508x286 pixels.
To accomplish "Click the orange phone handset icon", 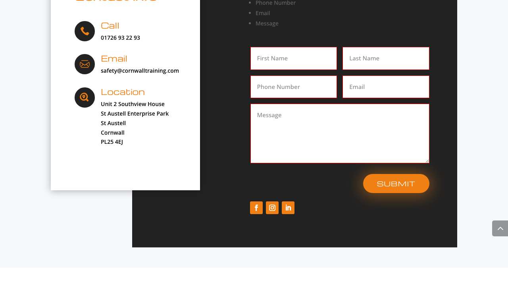I will (85, 31).
